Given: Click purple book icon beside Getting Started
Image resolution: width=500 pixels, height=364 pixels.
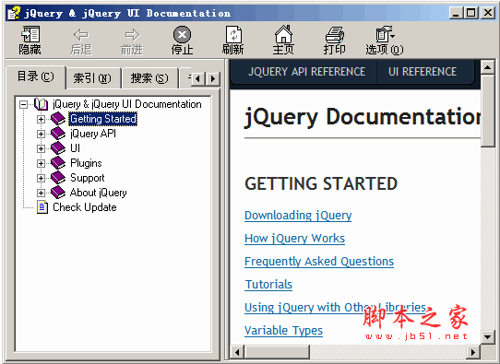Looking at the screenshot, I should click(58, 119).
